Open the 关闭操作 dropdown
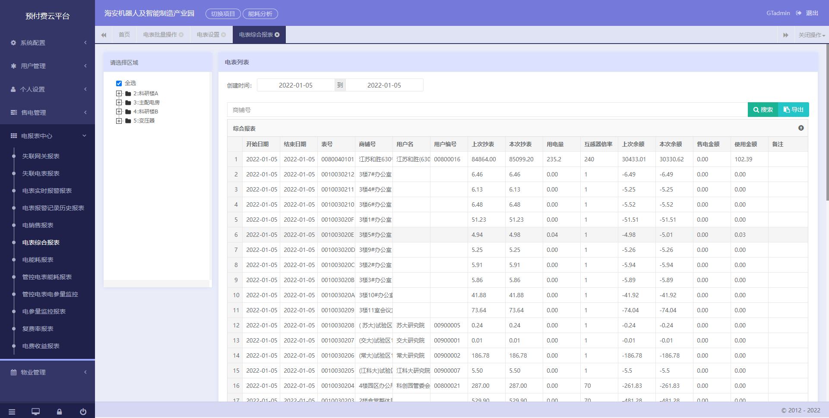 pyautogui.click(x=812, y=35)
